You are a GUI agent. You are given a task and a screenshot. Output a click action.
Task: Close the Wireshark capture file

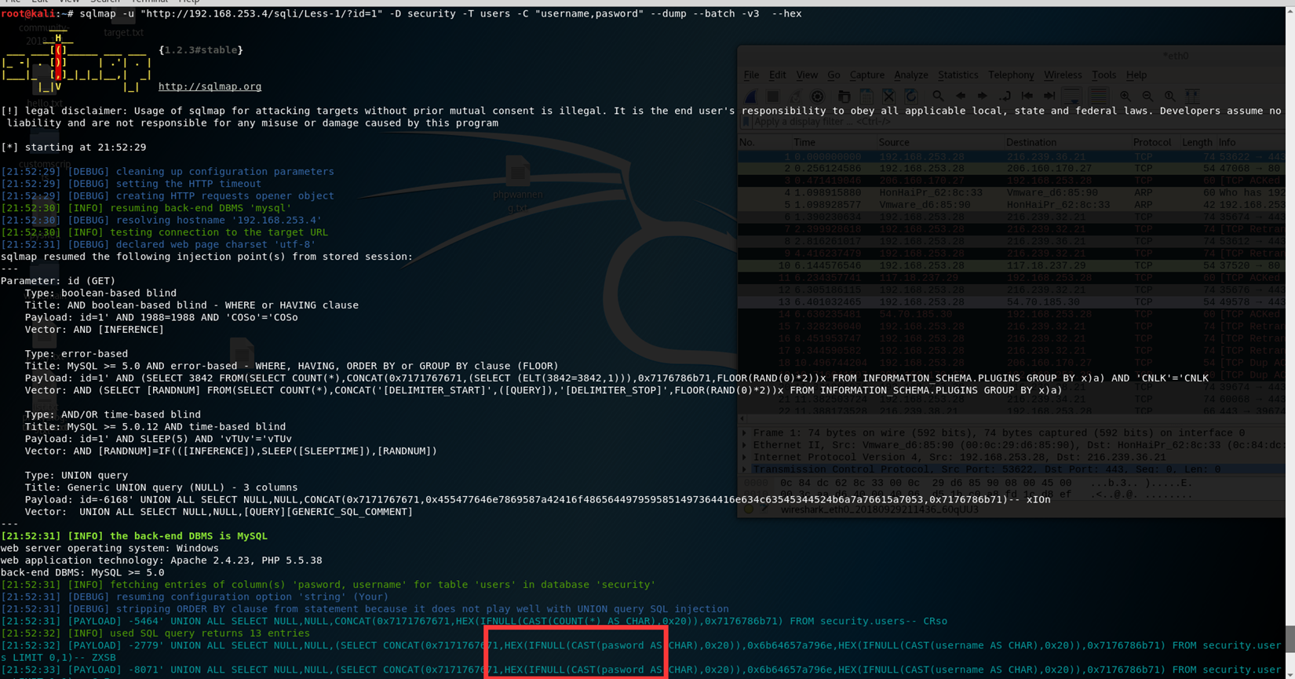coord(888,96)
